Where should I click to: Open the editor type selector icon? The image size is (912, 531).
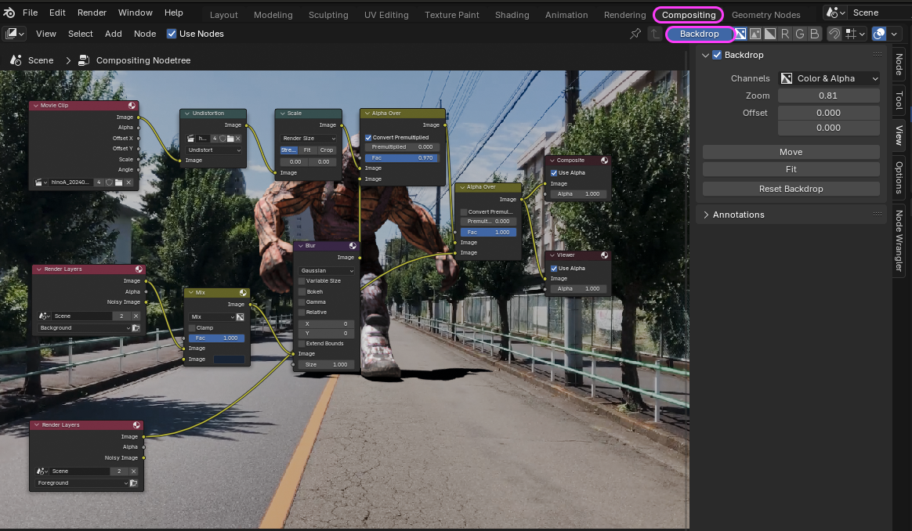[15, 34]
